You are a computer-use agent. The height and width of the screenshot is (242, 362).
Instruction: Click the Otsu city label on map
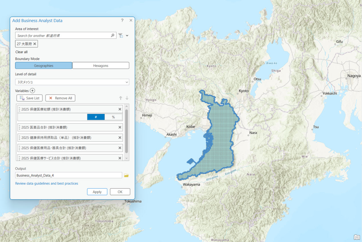point(257,79)
